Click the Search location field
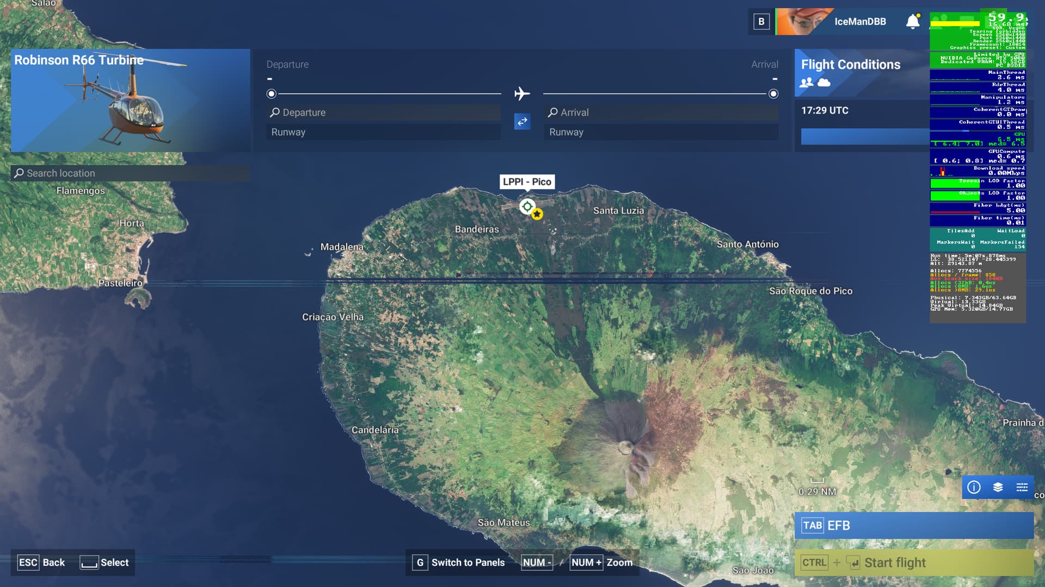The width and height of the screenshot is (1045, 587). pos(131,173)
